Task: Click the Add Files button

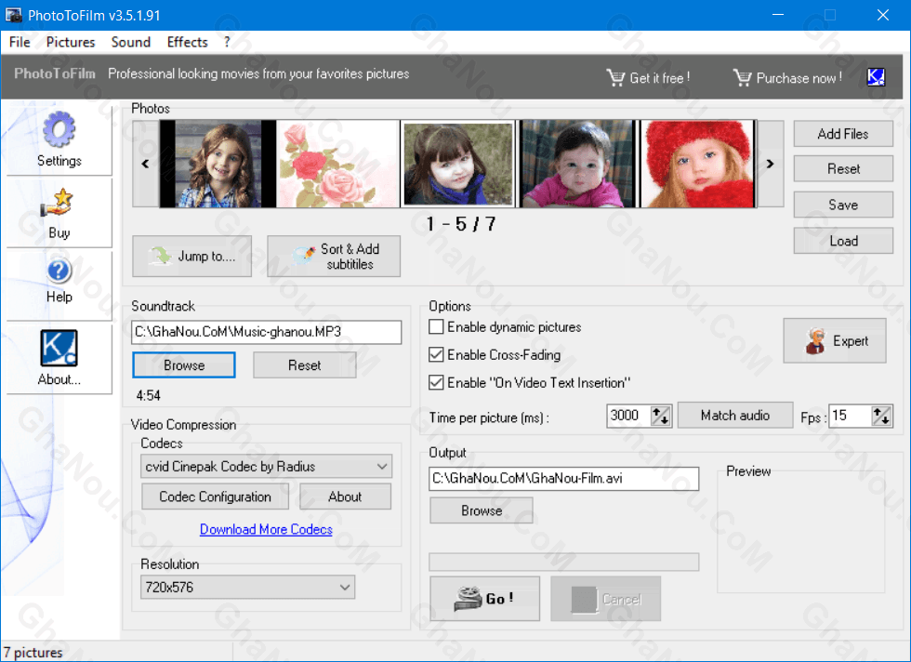Action: (843, 134)
